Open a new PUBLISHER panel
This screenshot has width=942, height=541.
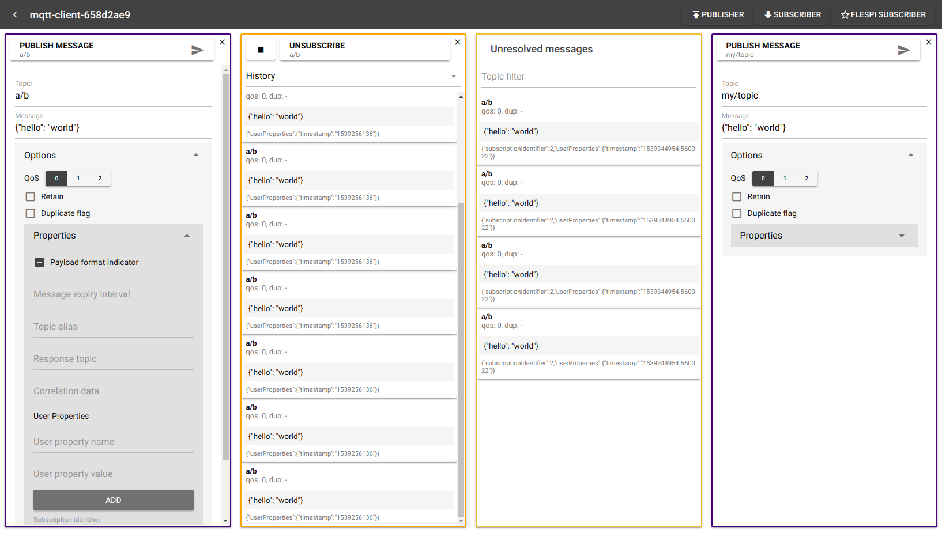[718, 14]
